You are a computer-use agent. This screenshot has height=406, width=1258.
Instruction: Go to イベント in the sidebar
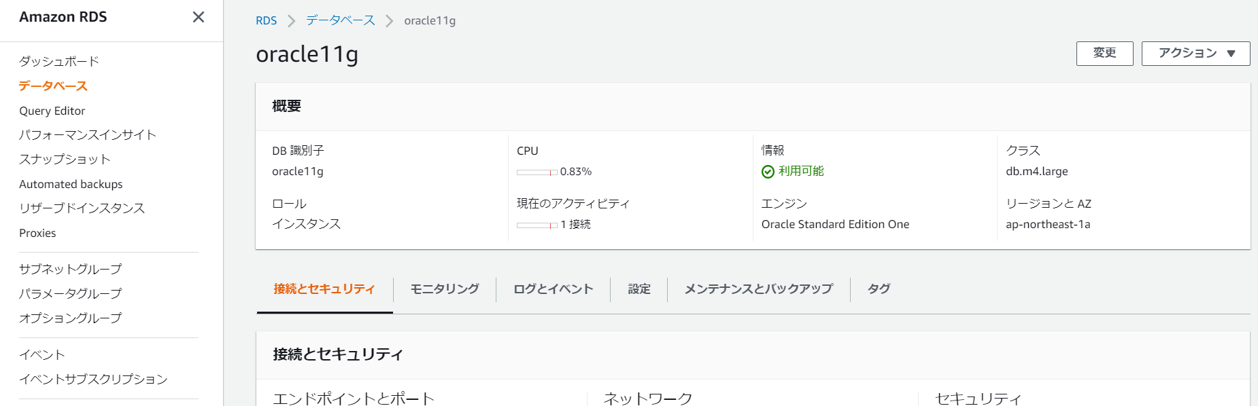(42, 355)
